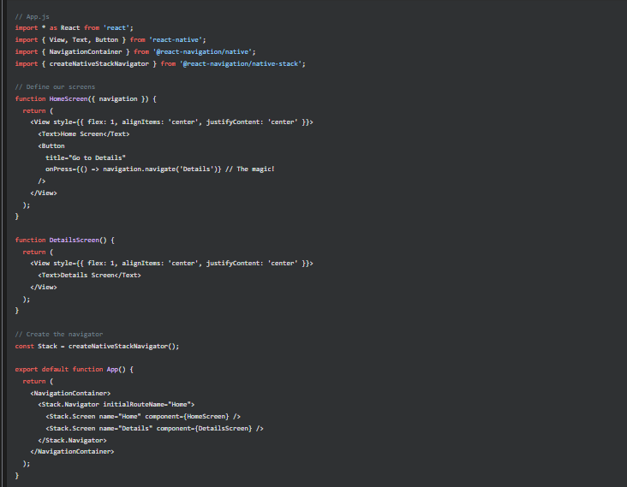Click the 'const Stack = createNativeStackNavigator();' line
The image size is (627, 487).
point(97,347)
